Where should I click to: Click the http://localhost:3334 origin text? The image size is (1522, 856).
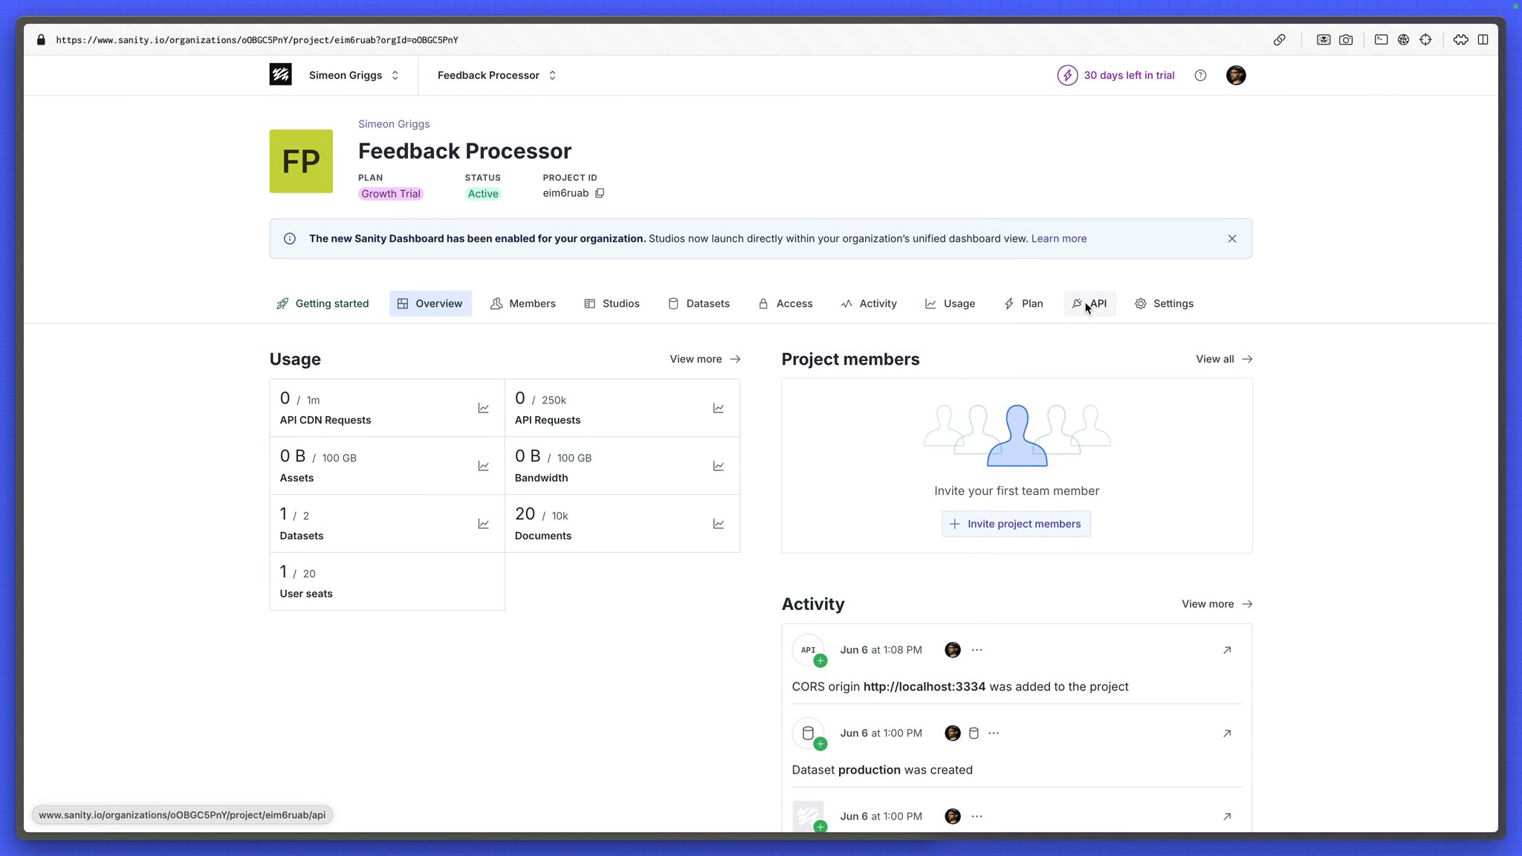(x=924, y=687)
